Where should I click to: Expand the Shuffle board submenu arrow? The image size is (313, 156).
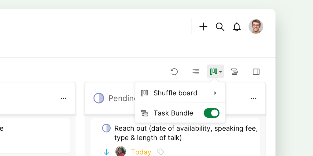pos(215,93)
